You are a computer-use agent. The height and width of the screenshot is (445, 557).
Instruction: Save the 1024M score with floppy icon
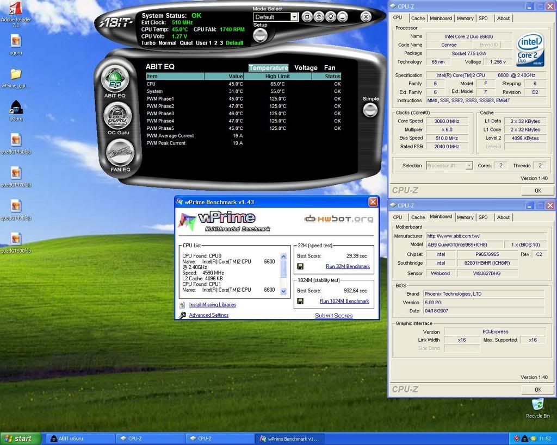(300, 301)
